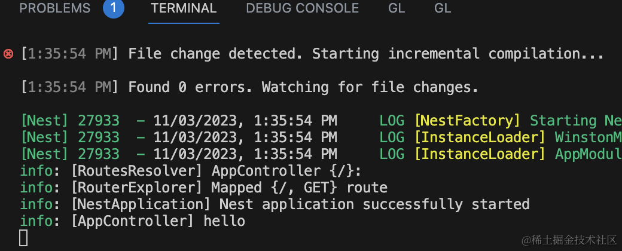Viewport: 622px width, 251px height.
Task: Open the DEBUG CONSOLE tab
Action: click(302, 9)
